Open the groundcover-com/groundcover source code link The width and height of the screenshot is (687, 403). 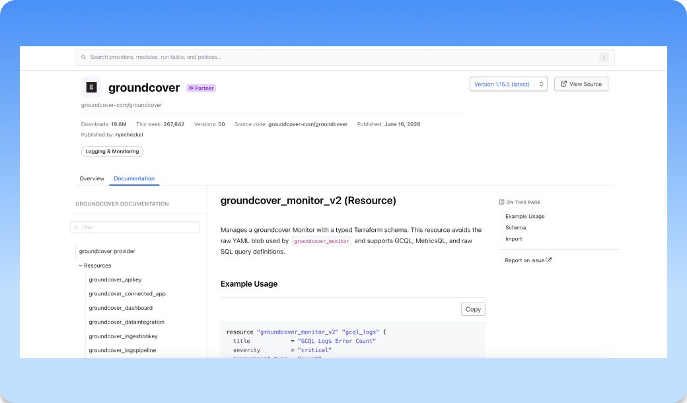[308, 124]
